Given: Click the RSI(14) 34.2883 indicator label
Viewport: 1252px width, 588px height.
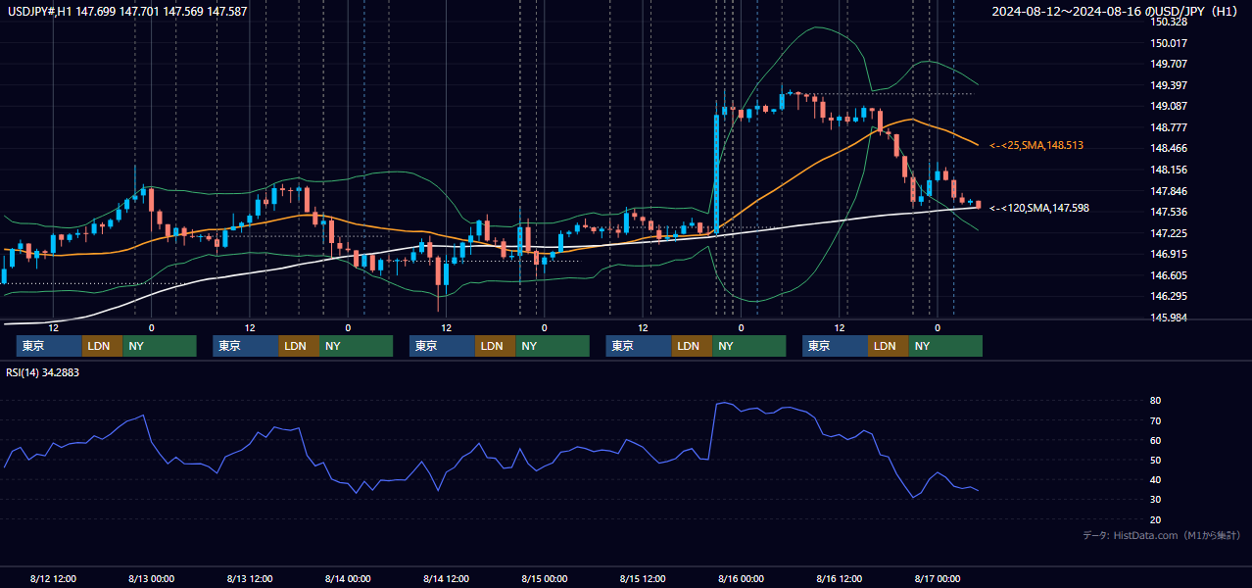Looking at the screenshot, I should click(x=43, y=372).
